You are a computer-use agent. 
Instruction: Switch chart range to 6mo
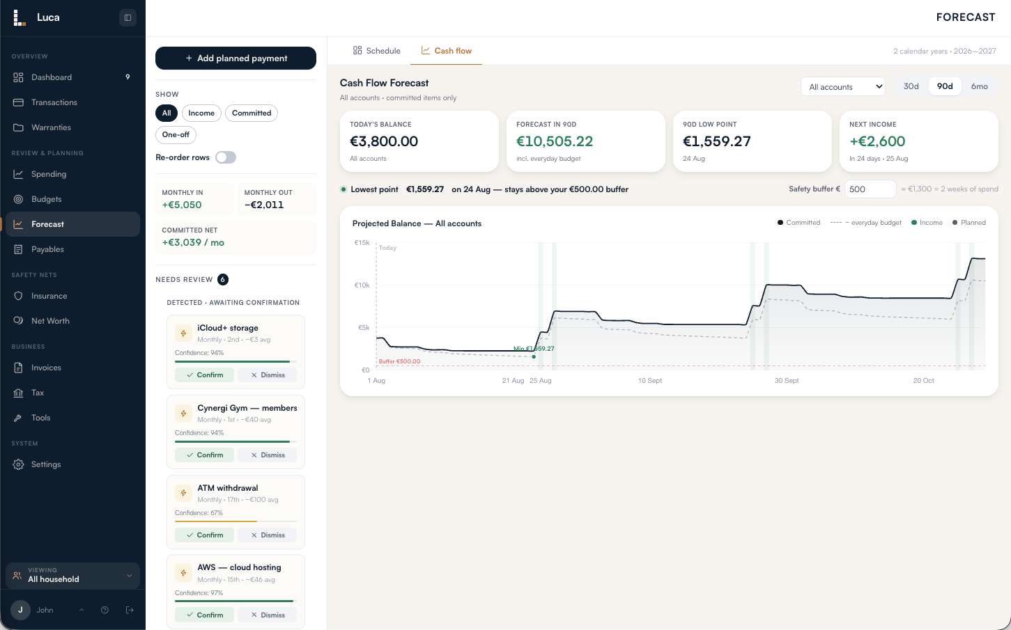pyautogui.click(x=980, y=86)
